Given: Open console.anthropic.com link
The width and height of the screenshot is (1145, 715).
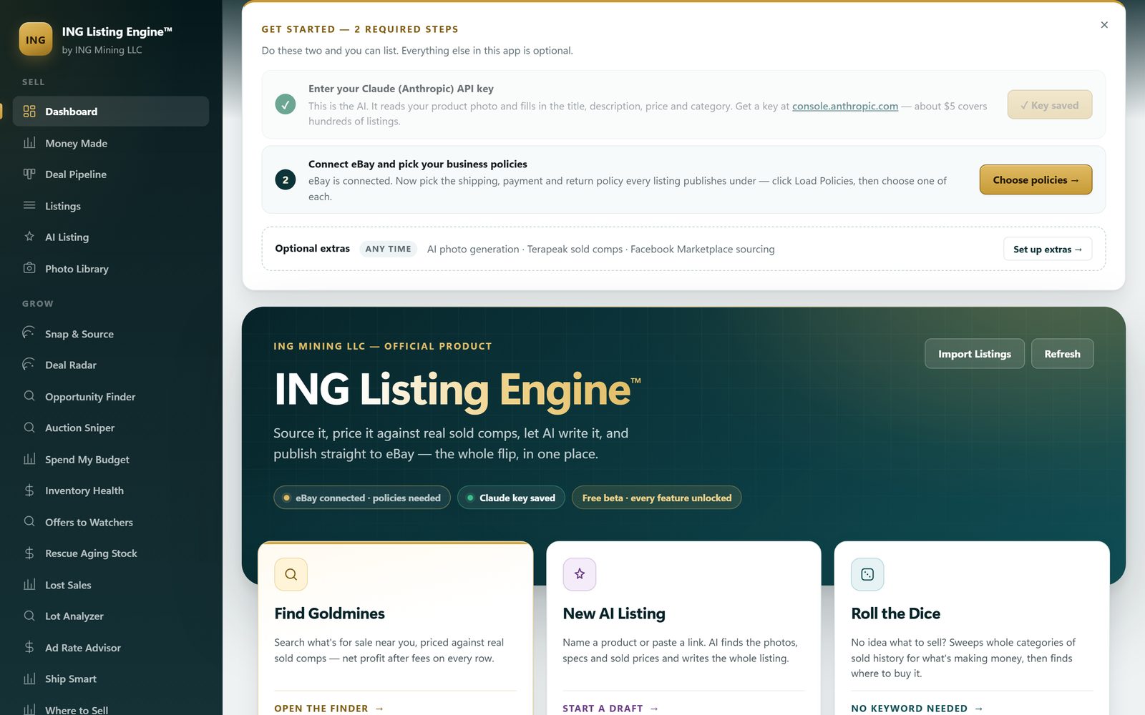Looking at the screenshot, I should 844,106.
